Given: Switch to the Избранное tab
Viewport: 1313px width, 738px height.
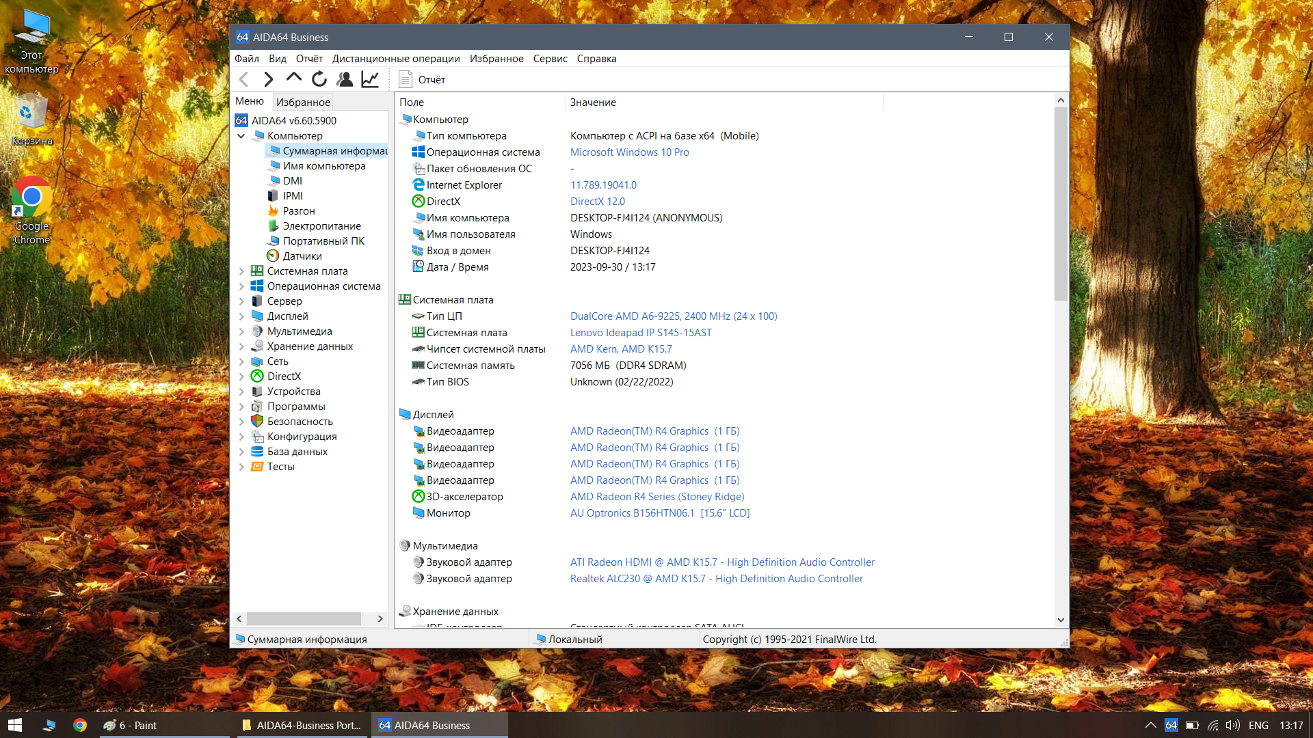Looking at the screenshot, I should 303,102.
